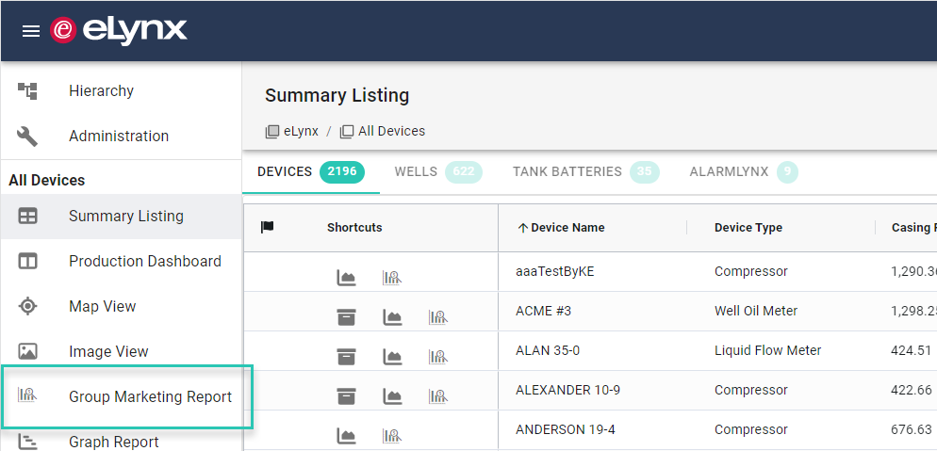Viewport: 937px width, 451px height.
Task: Switch to the TANK BATTERIES tab
Action: tap(585, 172)
